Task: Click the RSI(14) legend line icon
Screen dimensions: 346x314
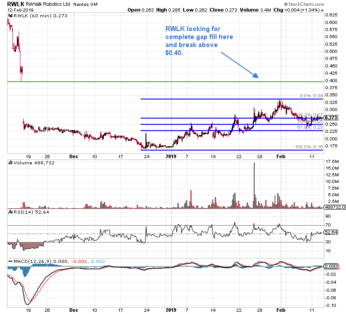Action: point(9,212)
